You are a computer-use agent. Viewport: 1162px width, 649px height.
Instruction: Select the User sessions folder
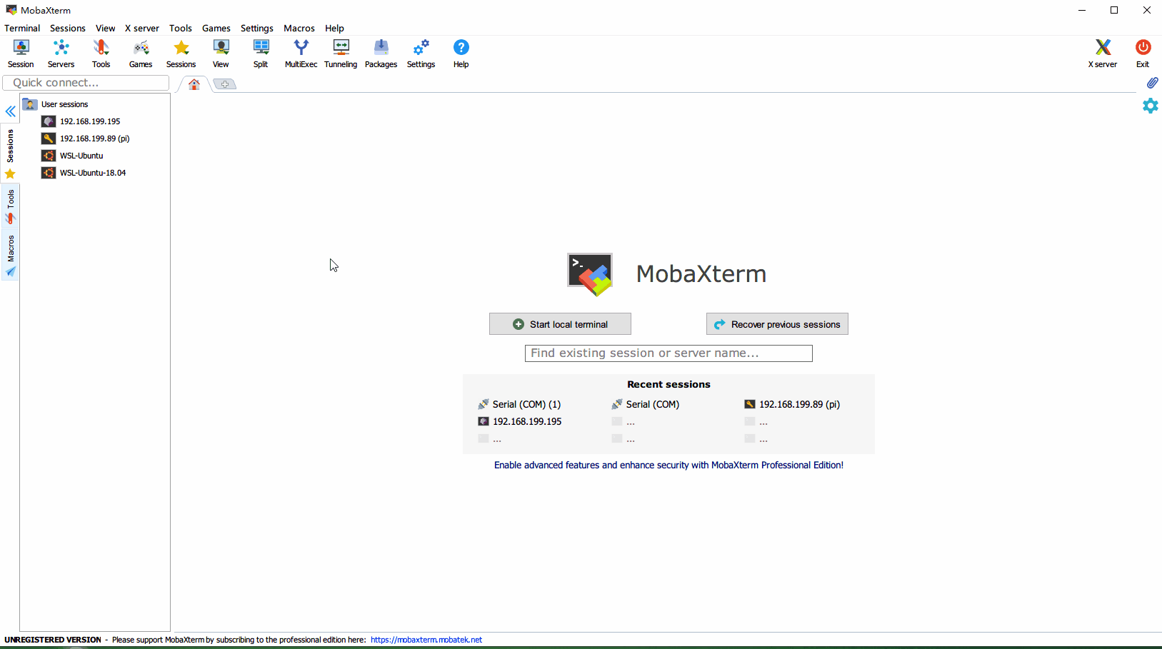click(x=56, y=104)
